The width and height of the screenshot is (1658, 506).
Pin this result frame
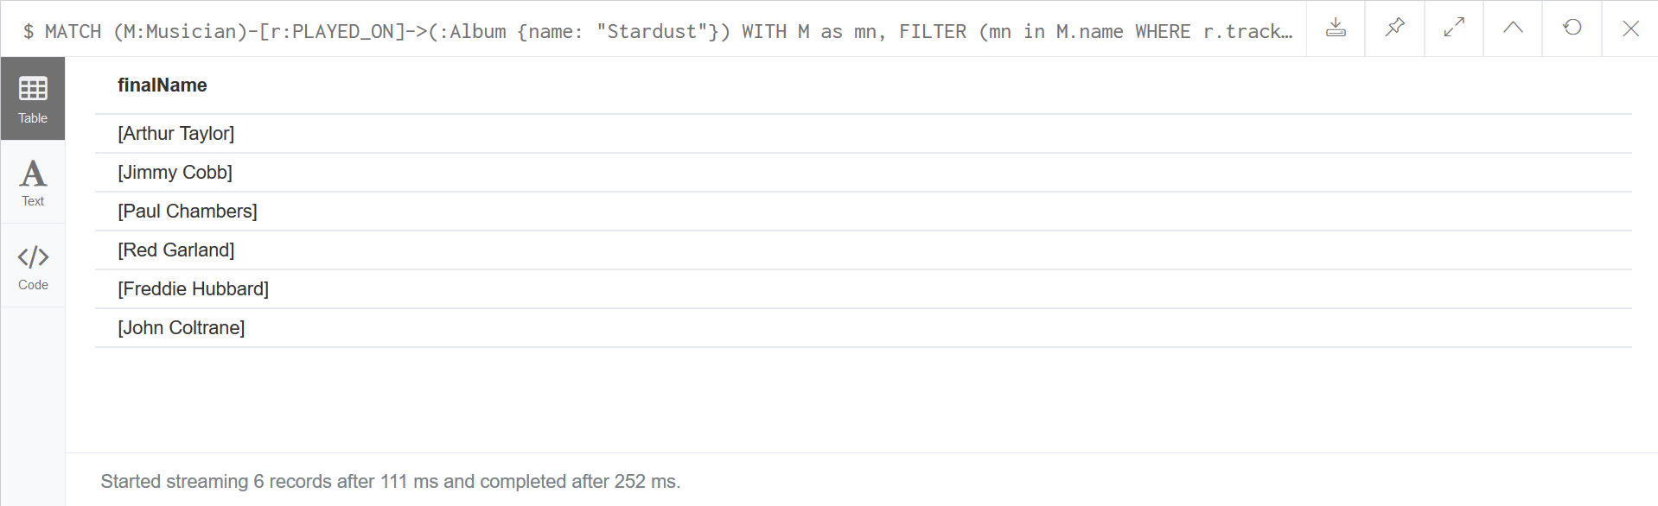[x=1393, y=28]
